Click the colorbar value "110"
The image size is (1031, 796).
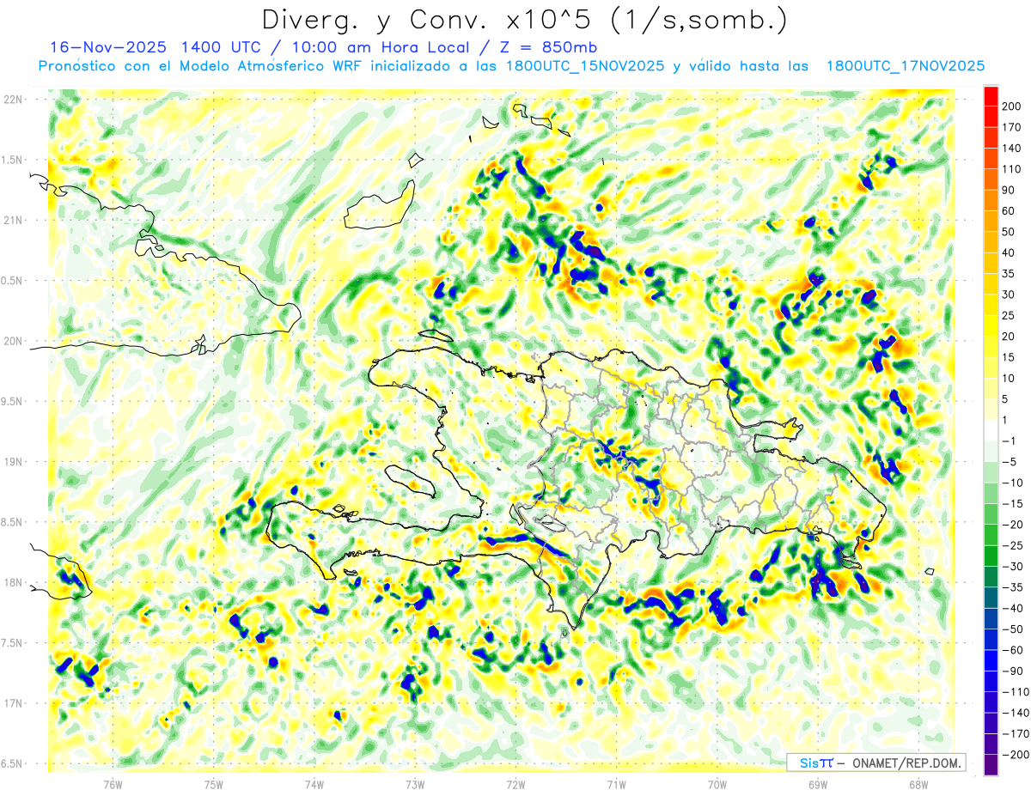[x=1011, y=169]
